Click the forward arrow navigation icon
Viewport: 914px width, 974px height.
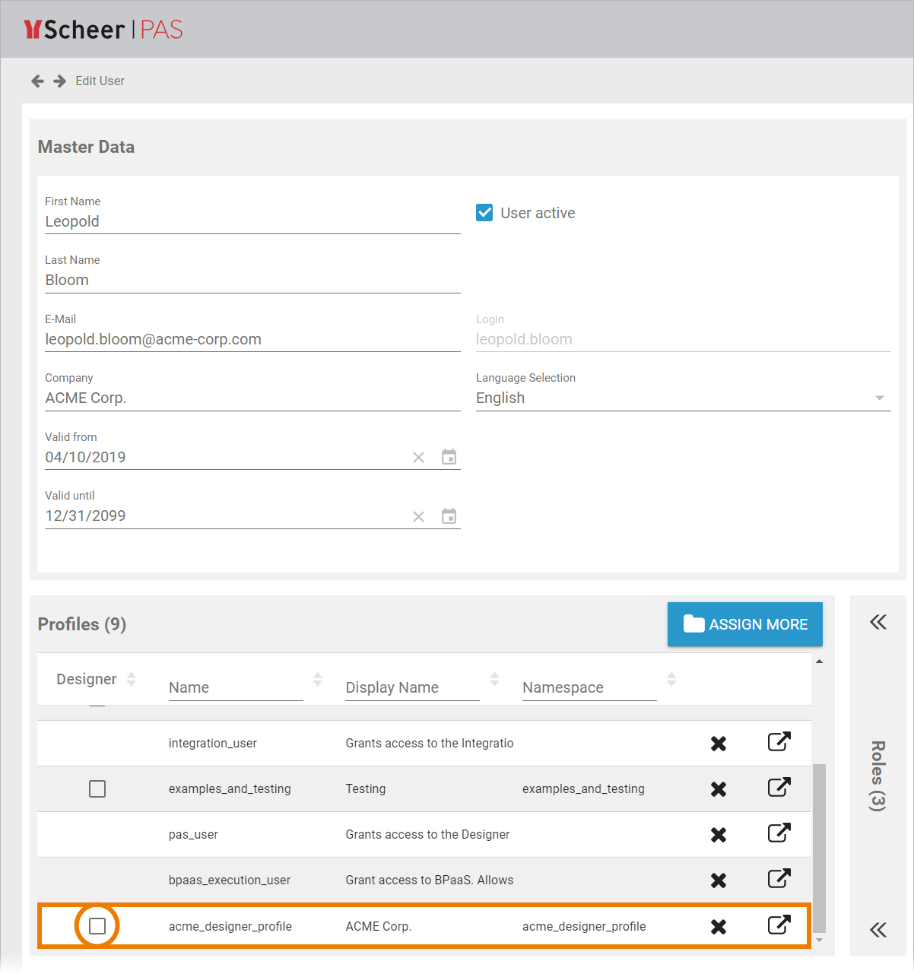(x=59, y=81)
